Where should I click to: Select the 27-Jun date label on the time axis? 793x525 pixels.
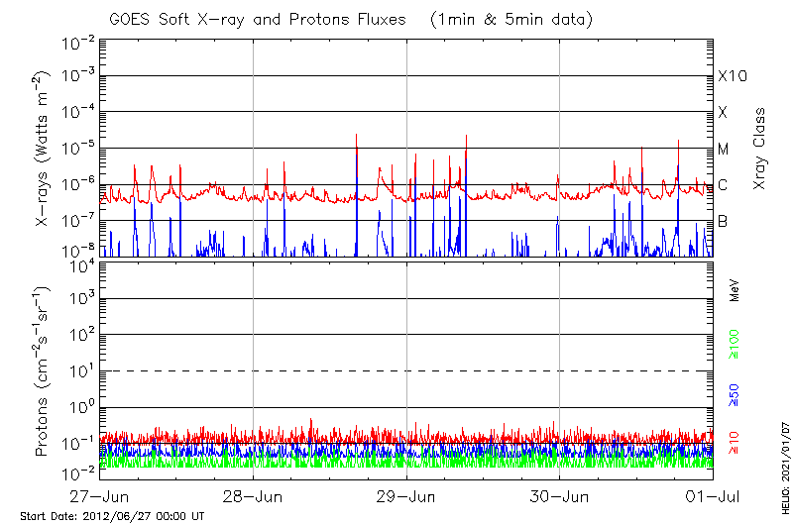[x=100, y=495]
